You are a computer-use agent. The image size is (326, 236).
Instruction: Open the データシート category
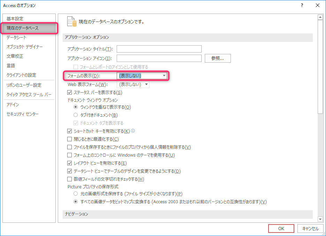pyautogui.click(x=29, y=37)
